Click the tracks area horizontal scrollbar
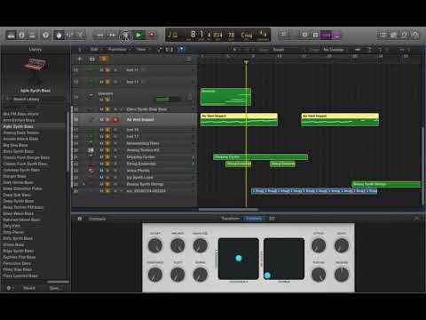This screenshot has height=320, width=426. (229, 210)
